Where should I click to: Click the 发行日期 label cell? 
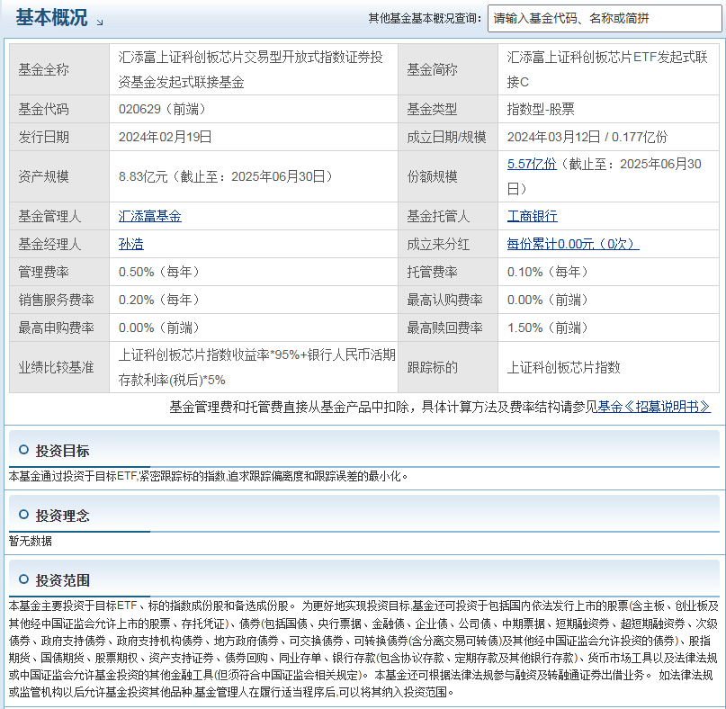click(59, 137)
